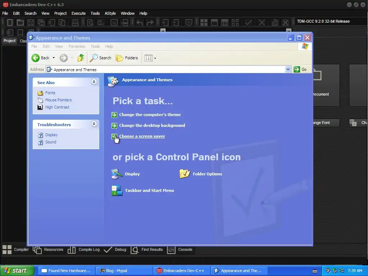Click the Undo arrow in Dev-C++ toolbar
368x276 pixels.
(x=140, y=23)
